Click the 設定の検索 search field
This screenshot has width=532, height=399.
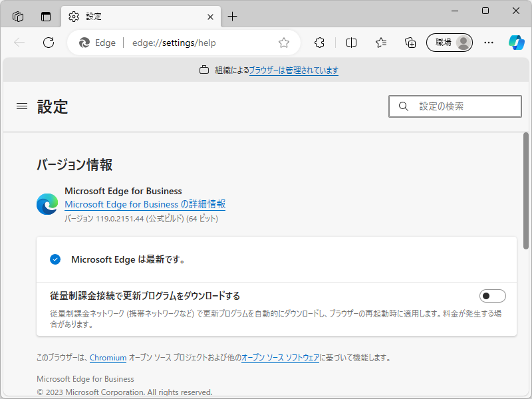pyautogui.click(x=455, y=106)
